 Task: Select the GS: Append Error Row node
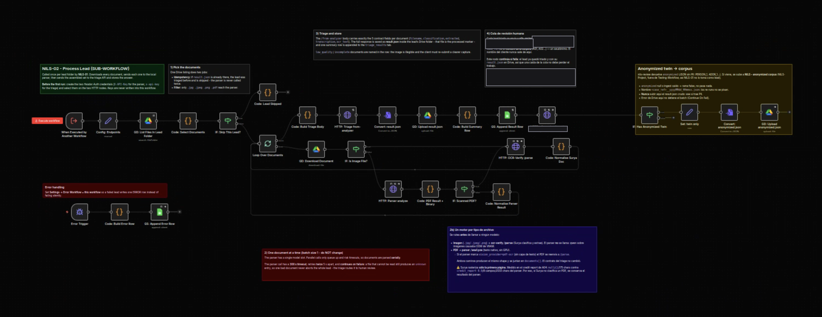point(159,212)
